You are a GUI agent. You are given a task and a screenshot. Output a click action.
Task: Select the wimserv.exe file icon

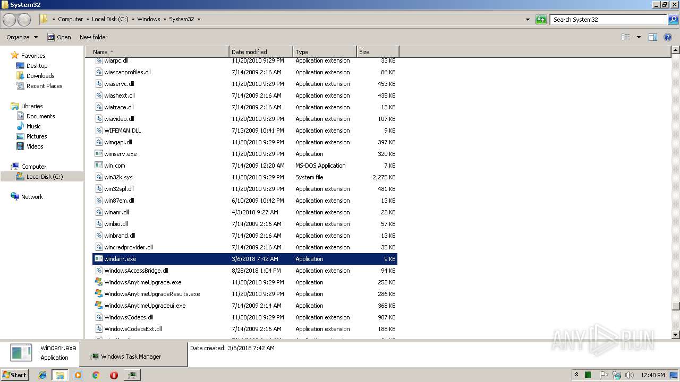click(x=99, y=154)
